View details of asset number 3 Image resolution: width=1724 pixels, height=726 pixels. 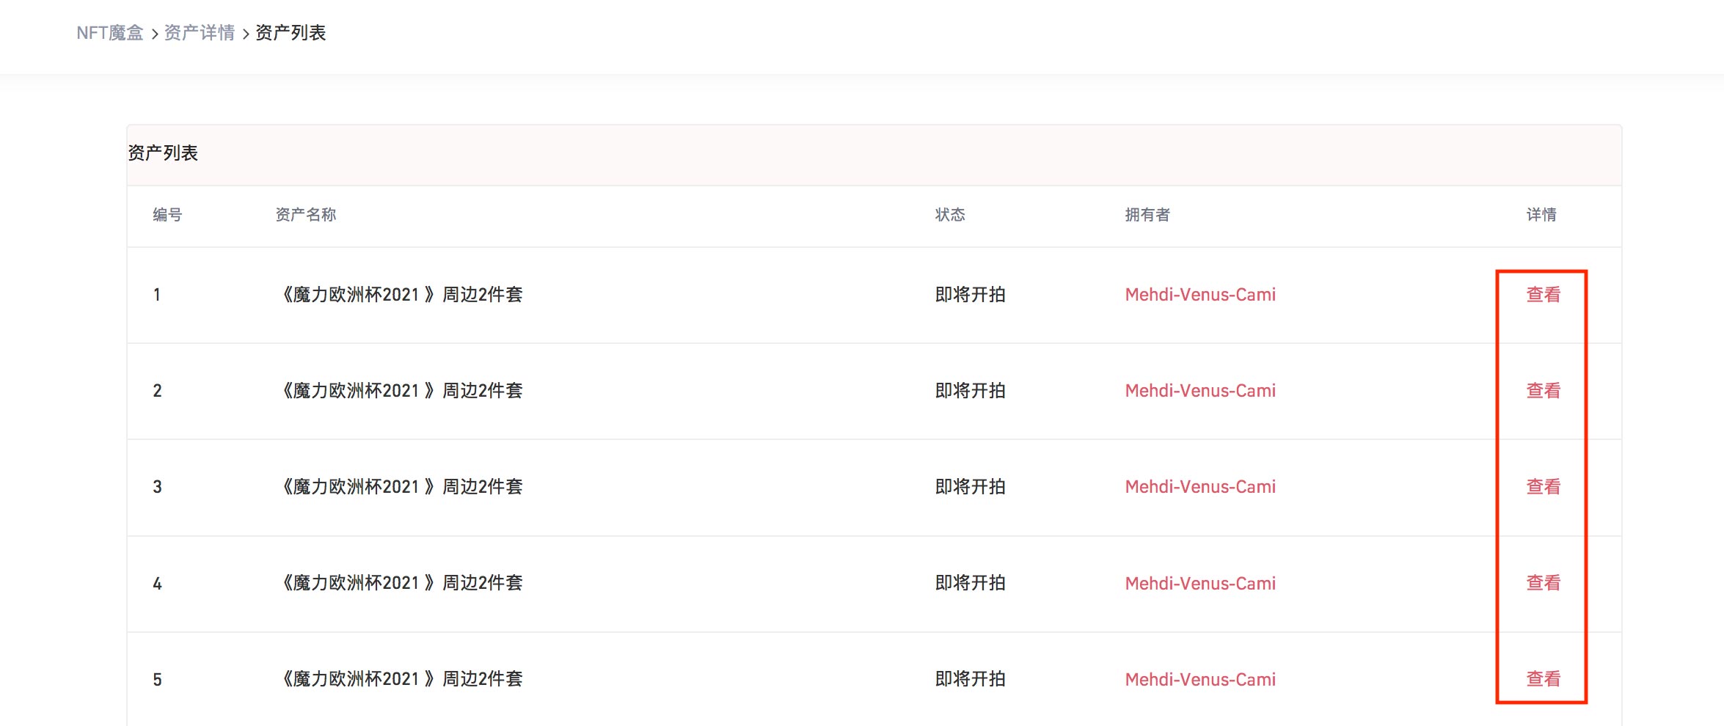[x=1543, y=487]
